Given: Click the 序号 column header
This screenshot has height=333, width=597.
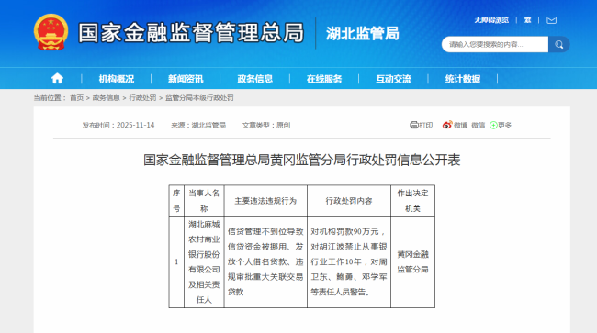Looking at the screenshot, I should pos(176,201).
